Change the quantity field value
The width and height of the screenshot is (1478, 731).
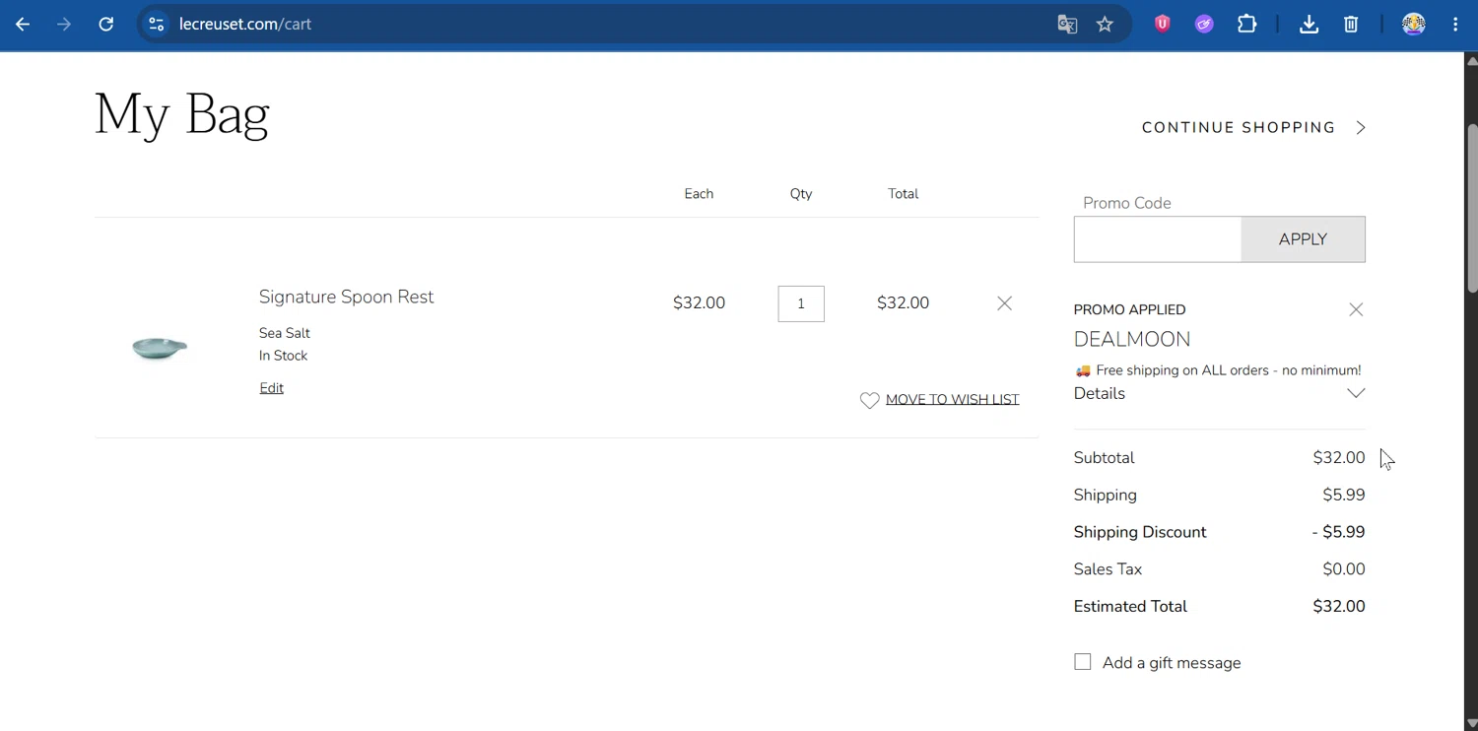click(801, 303)
